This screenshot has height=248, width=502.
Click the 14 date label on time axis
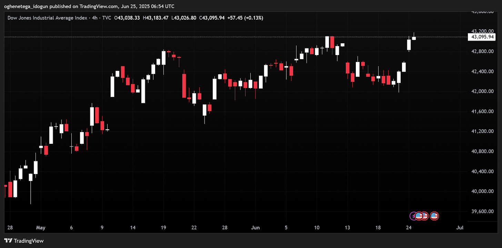point(133,228)
